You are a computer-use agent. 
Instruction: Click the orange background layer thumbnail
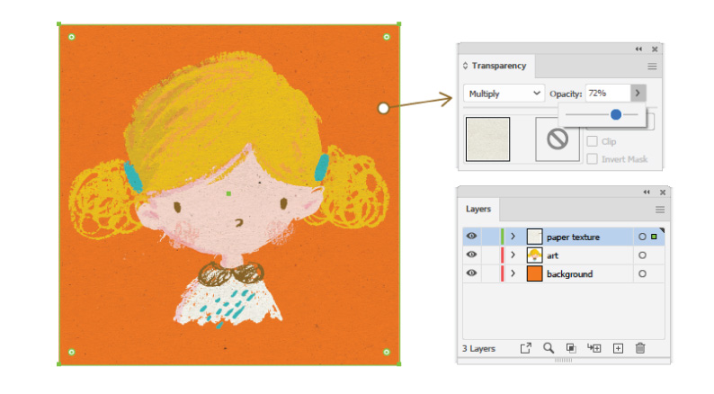[534, 273]
